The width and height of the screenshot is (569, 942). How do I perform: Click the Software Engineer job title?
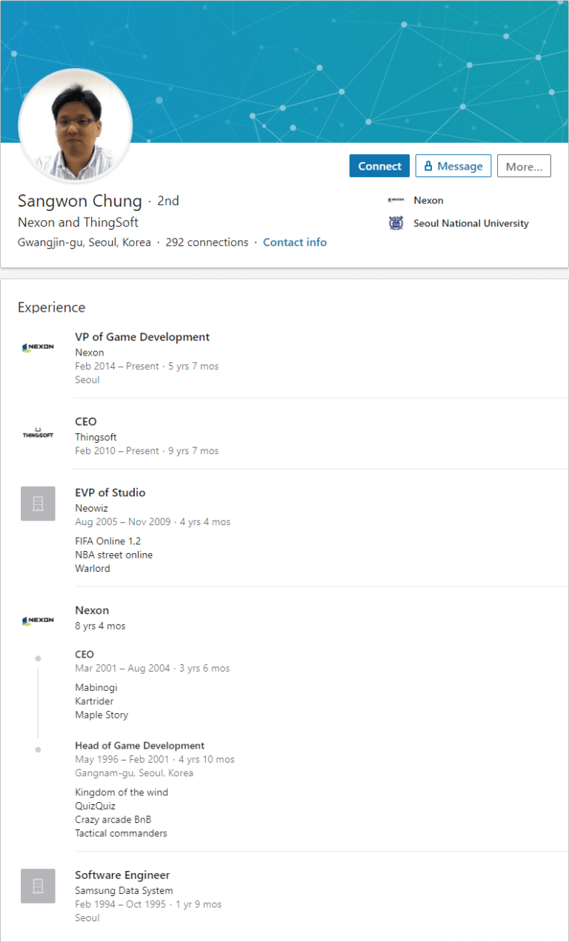coord(122,875)
